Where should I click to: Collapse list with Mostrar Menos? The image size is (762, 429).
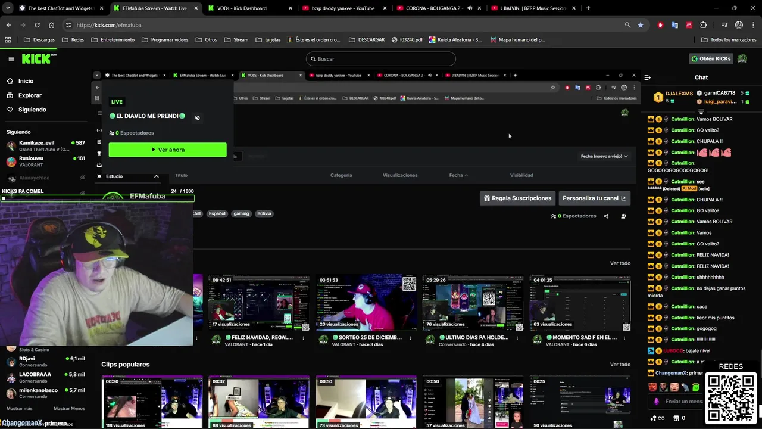coord(69,409)
